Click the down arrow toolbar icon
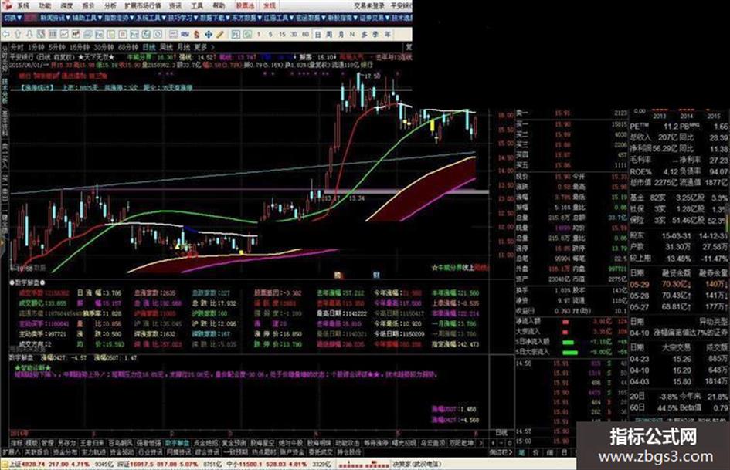Screen dimensions: 730x470 click(29, 34)
